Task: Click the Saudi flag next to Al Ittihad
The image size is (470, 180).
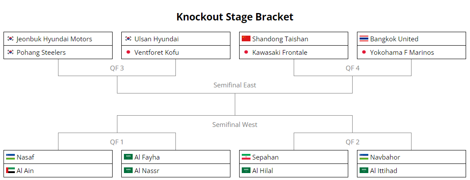Action: pos(364,170)
